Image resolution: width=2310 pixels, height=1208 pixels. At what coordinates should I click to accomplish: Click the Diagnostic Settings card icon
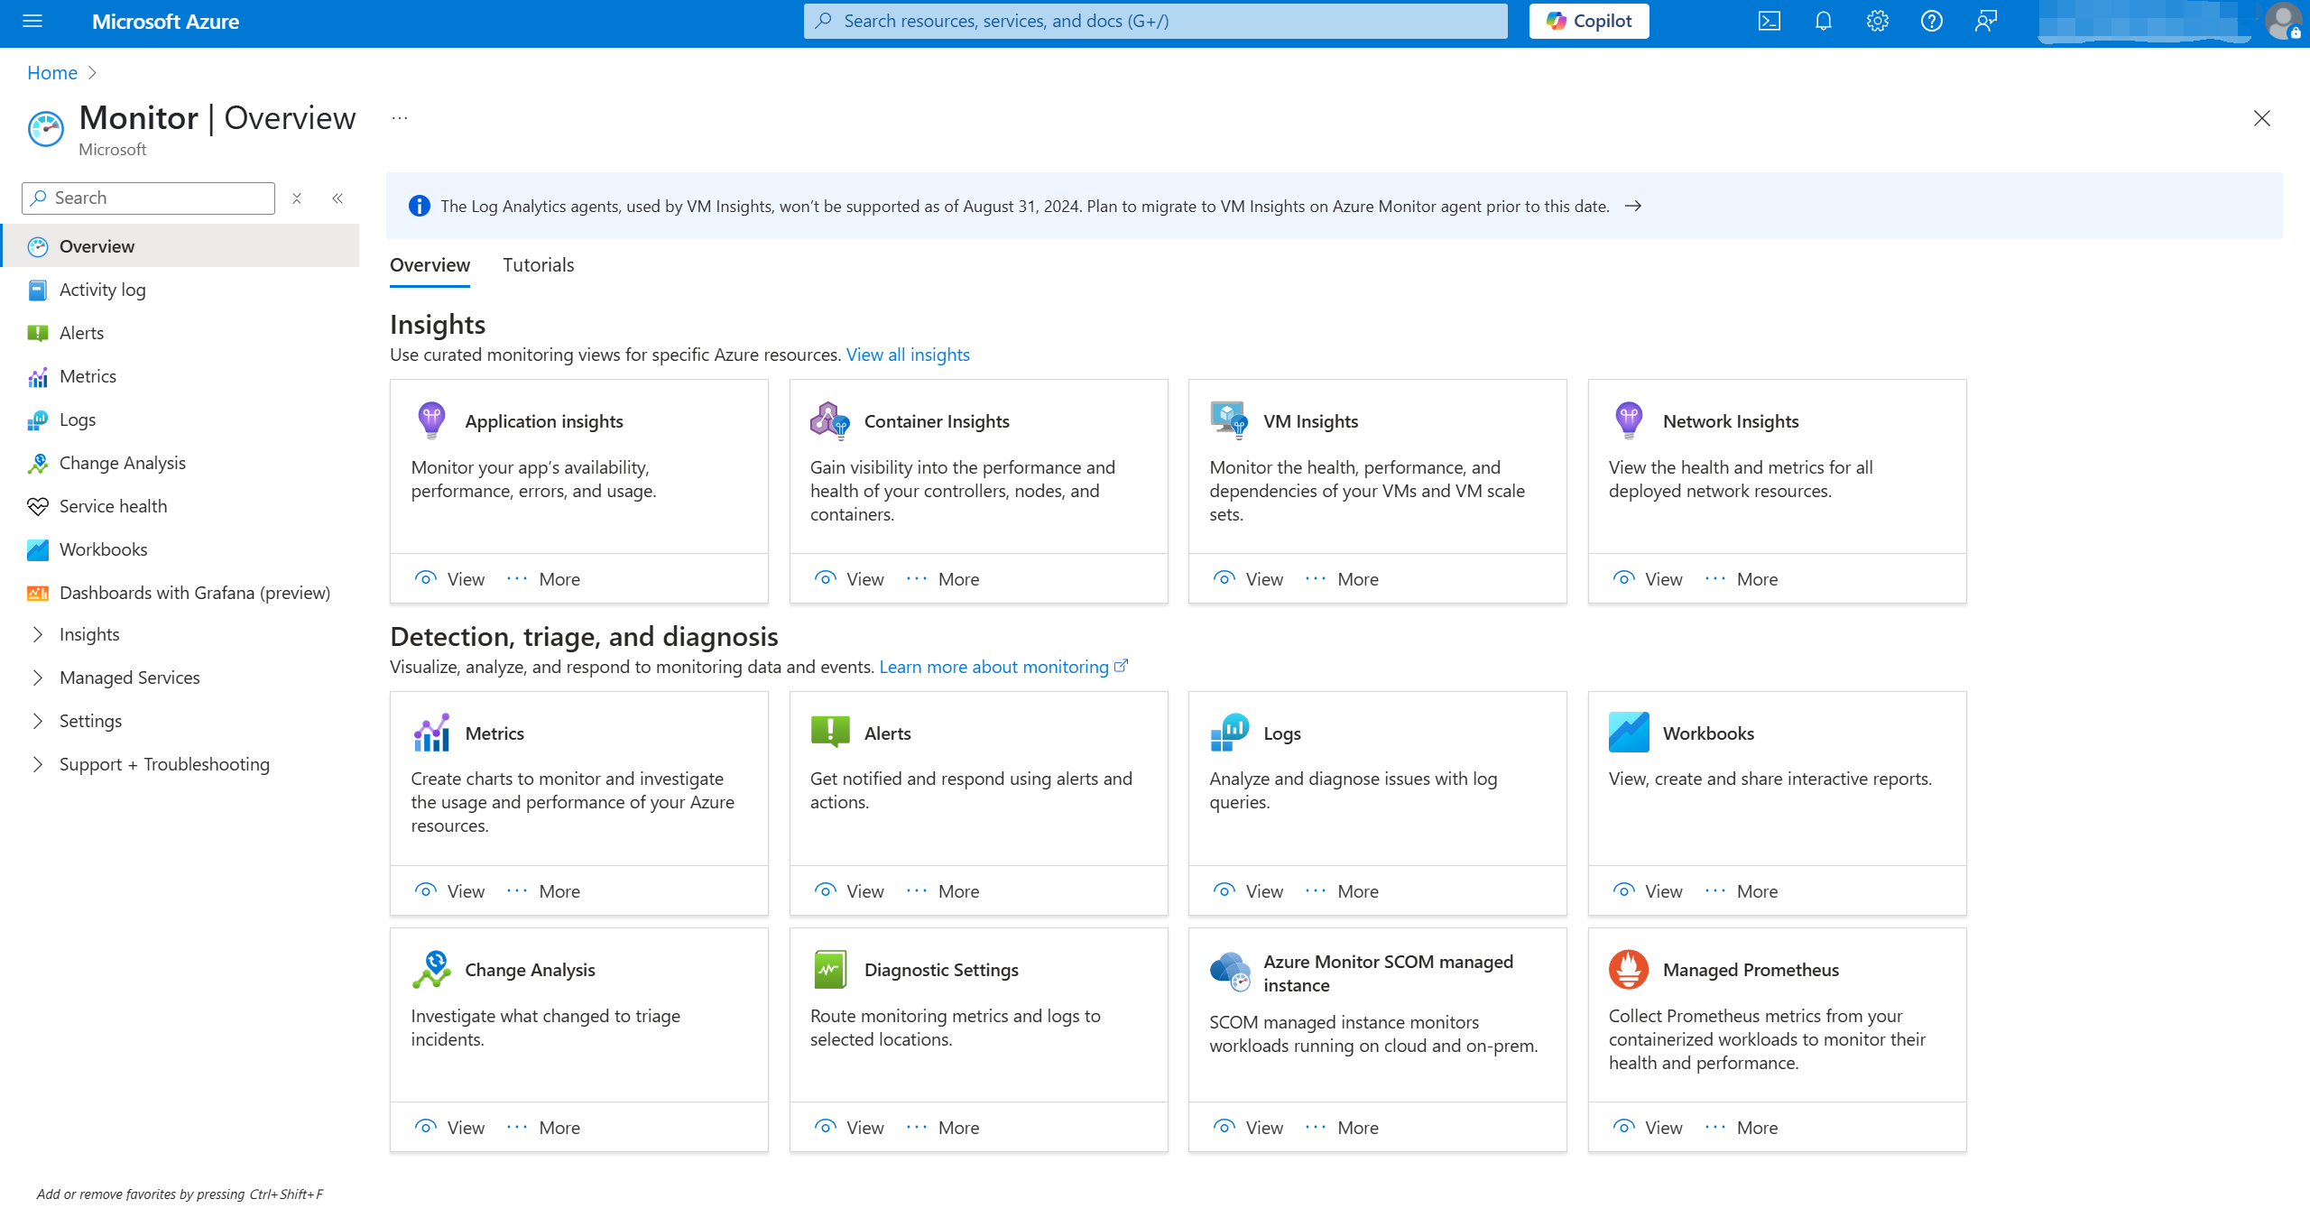830,970
